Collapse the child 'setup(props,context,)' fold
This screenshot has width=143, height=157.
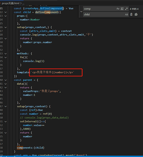tap(6, 27)
